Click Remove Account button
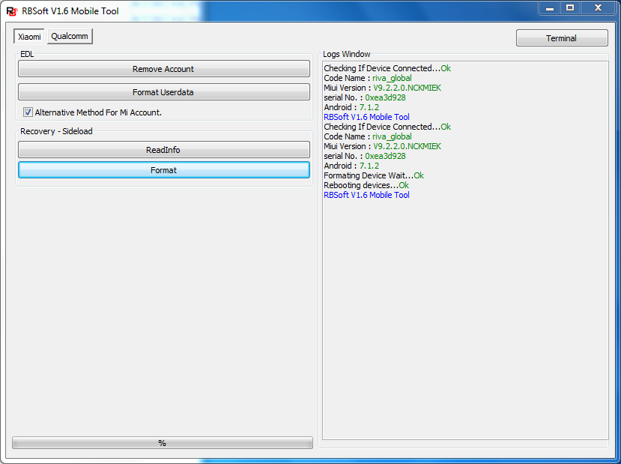 tap(163, 69)
